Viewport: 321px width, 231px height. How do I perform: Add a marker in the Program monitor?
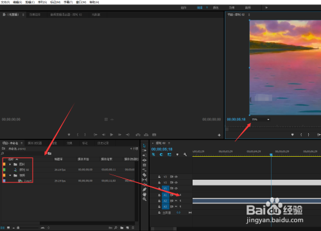tap(293, 134)
